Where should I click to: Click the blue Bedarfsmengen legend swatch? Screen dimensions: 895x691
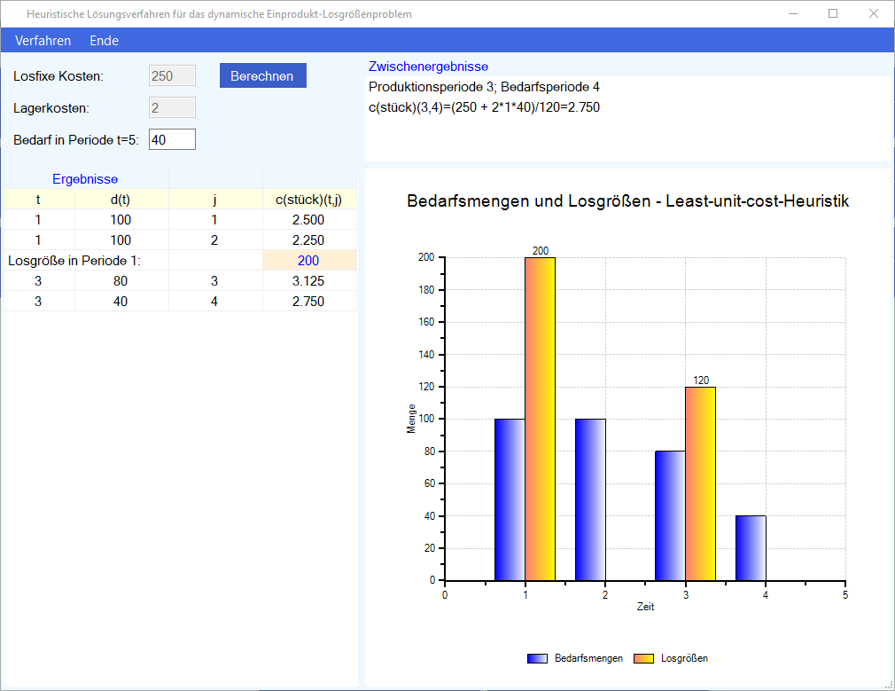tap(537, 658)
